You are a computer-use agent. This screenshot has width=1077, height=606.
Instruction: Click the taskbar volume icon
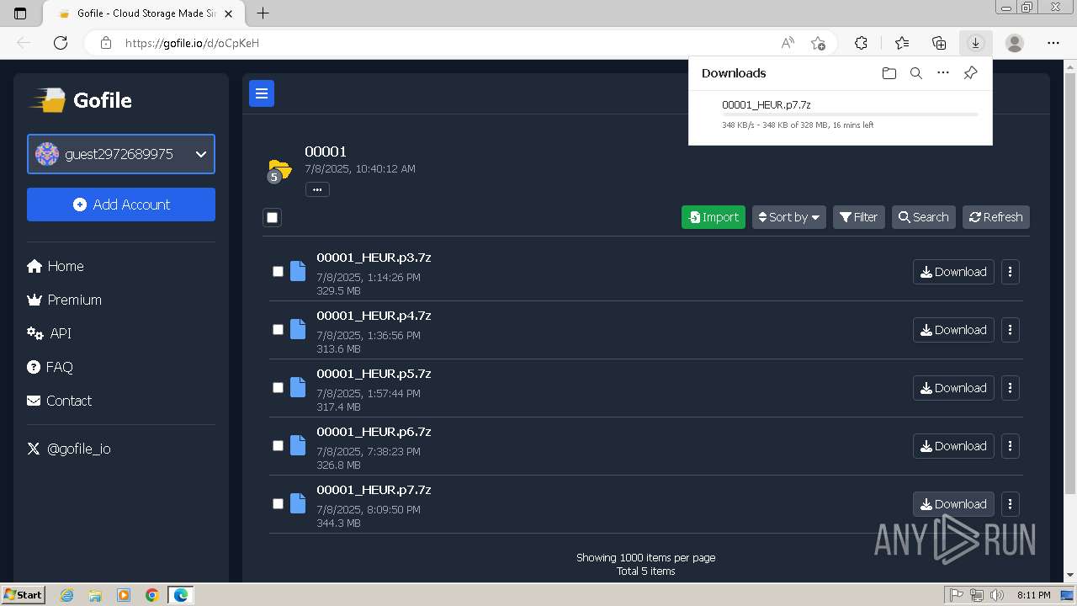tap(997, 595)
